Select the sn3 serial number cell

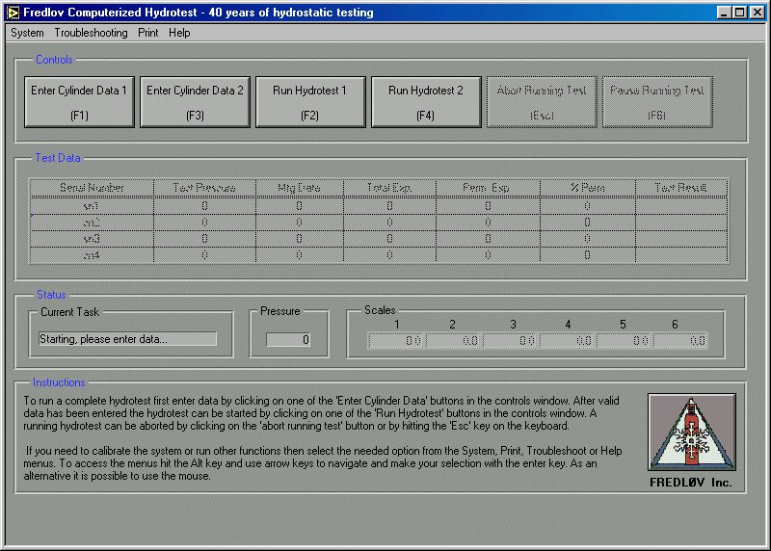pyautogui.click(x=92, y=239)
